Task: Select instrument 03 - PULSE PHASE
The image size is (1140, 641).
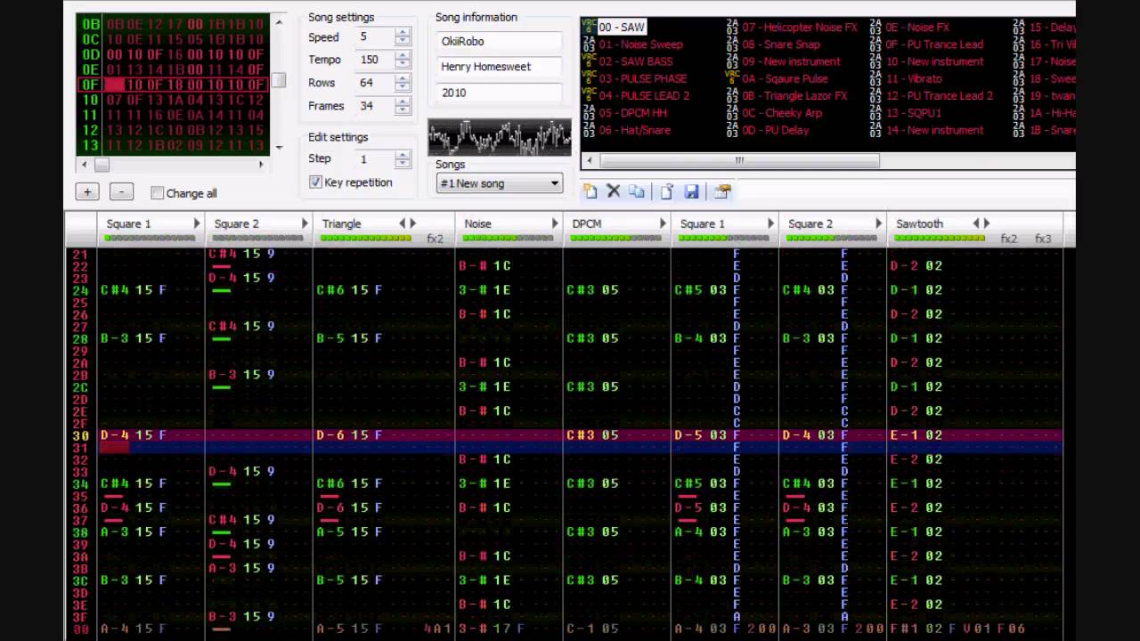Action: click(643, 78)
